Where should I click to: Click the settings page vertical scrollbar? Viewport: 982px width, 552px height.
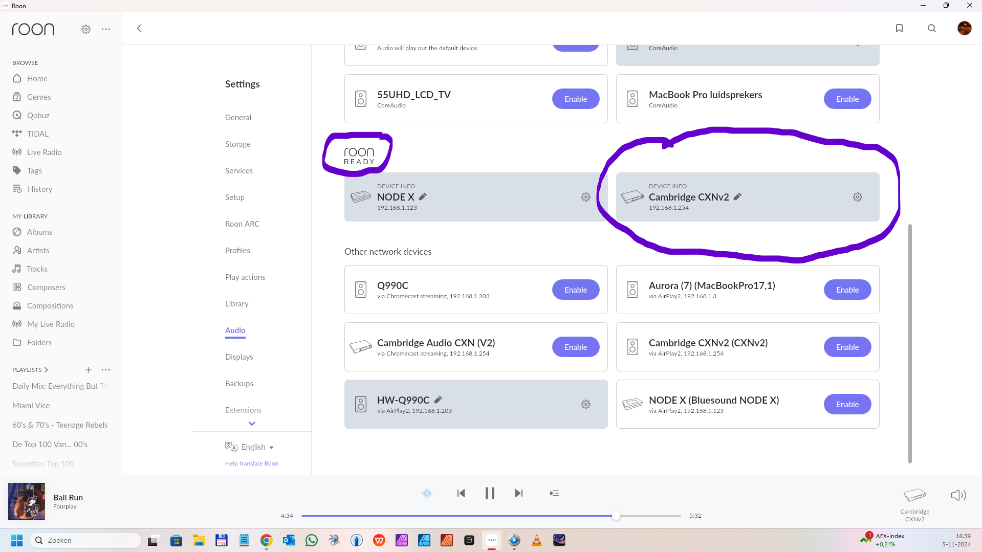(910, 343)
